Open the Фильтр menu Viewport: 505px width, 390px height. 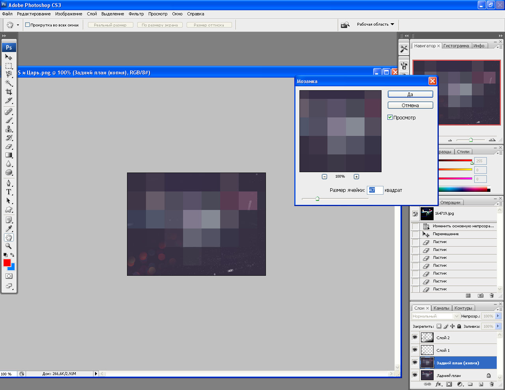(x=136, y=14)
